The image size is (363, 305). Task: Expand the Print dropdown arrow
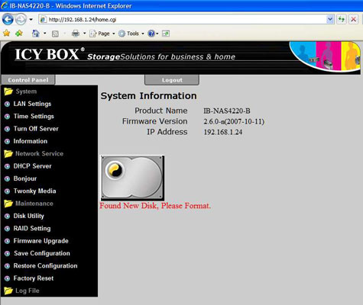[84, 34]
